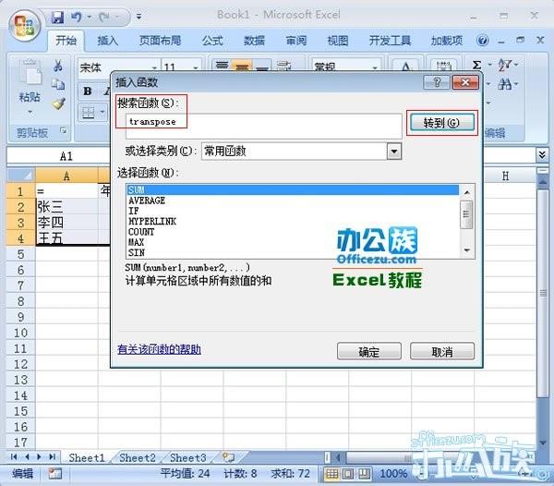This screenshot has height=486, width=554.
Task: Open the borders dropdown arrow
Action: pos(102,113)
